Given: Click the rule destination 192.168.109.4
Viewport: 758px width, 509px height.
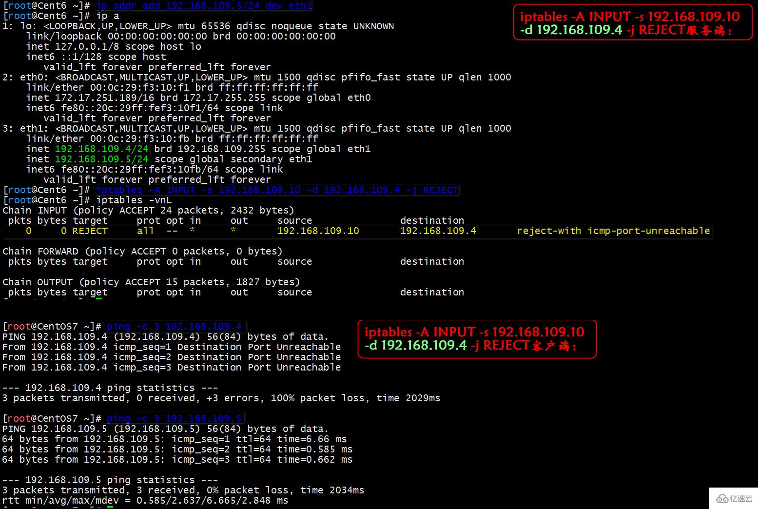Looking at the screenshot, I should (438, 231).
